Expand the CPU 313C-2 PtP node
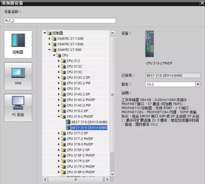The height and width of the screenshot is (184, 205). point(59,83)
